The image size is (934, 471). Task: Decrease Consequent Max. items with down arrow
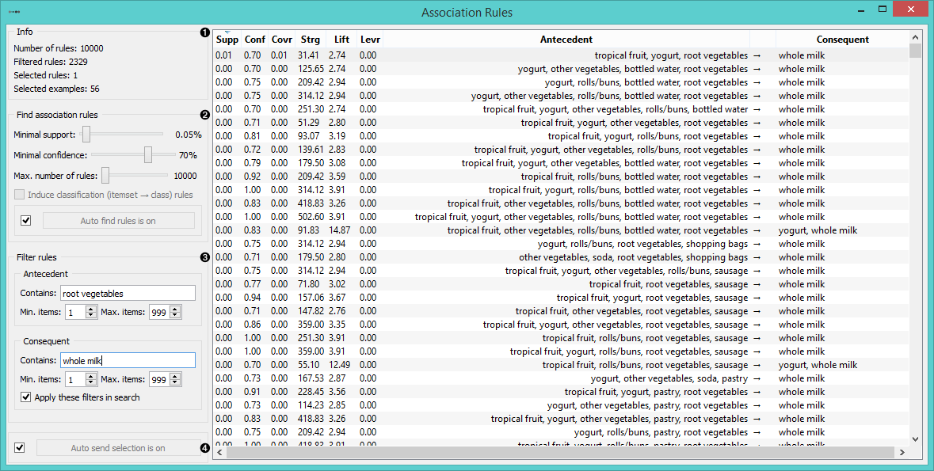[x=175, y=383]
